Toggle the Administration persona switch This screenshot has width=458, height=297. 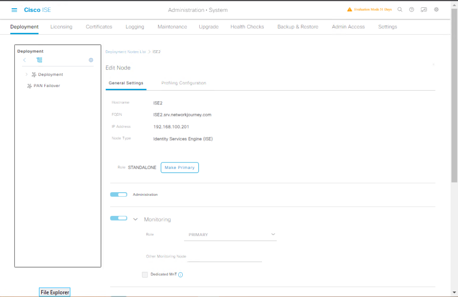pyautogui.click(x=119, y=194)
